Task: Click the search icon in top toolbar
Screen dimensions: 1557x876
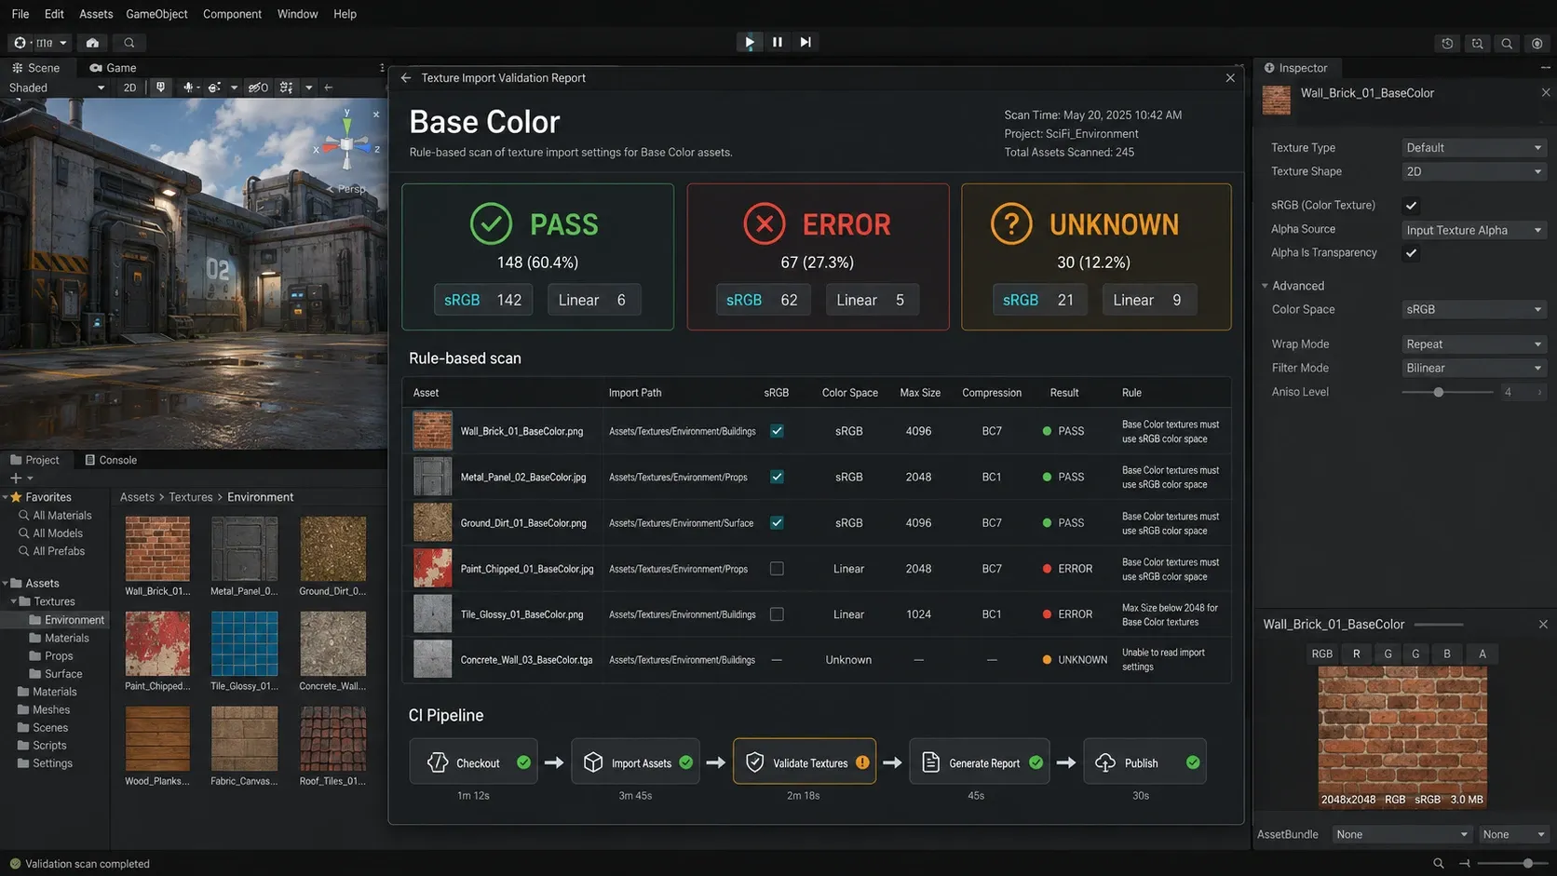Action: [x=129, y=43]
